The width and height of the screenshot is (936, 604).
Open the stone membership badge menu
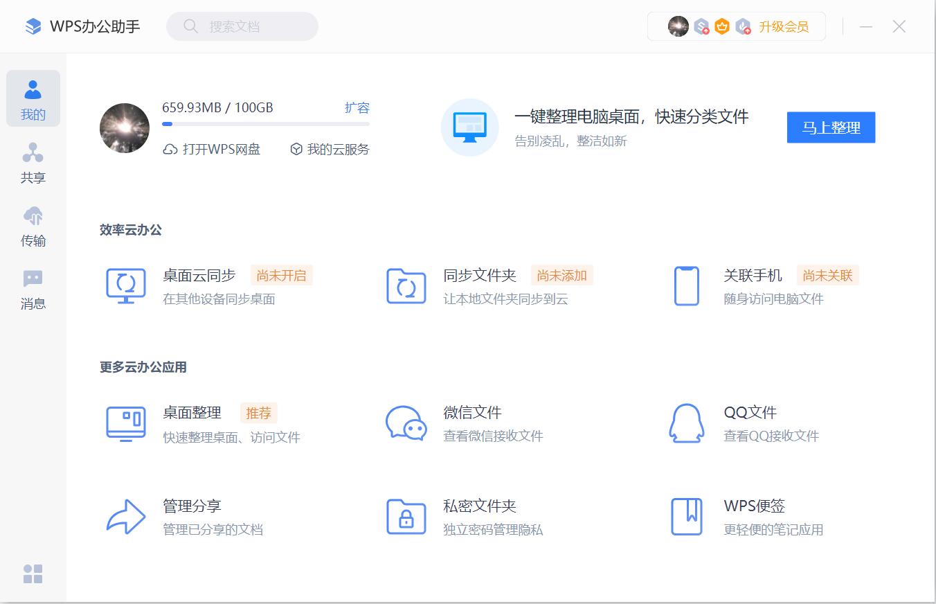[x=701, y=26]
